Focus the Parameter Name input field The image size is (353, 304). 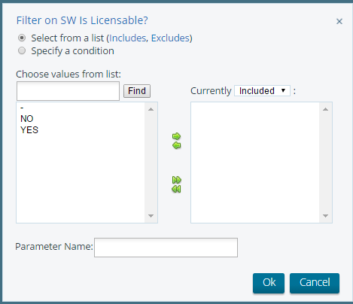tap(166, 248)
